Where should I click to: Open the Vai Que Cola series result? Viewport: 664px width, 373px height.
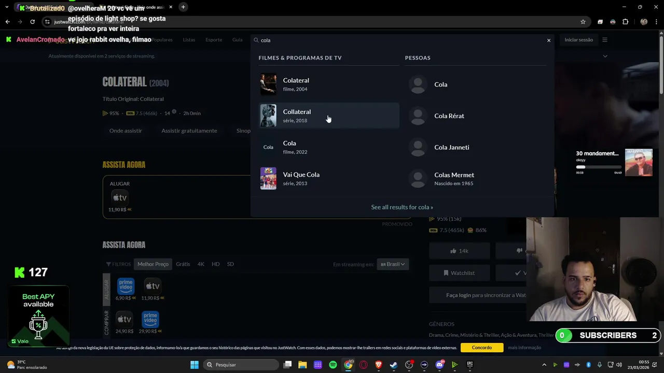(x=329, y=179)
